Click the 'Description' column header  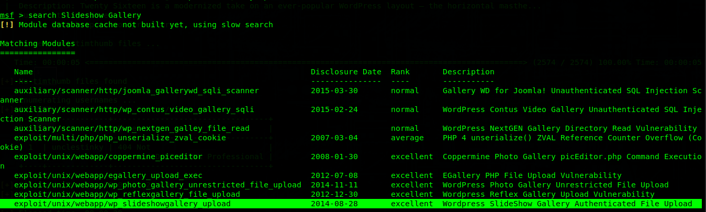point(468,72)
